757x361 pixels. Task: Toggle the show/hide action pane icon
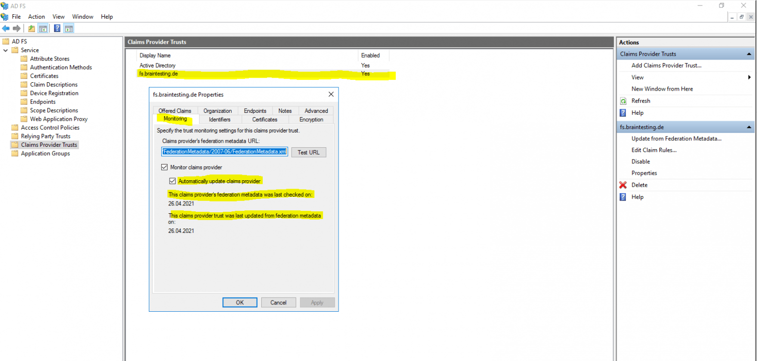point(69,28)
